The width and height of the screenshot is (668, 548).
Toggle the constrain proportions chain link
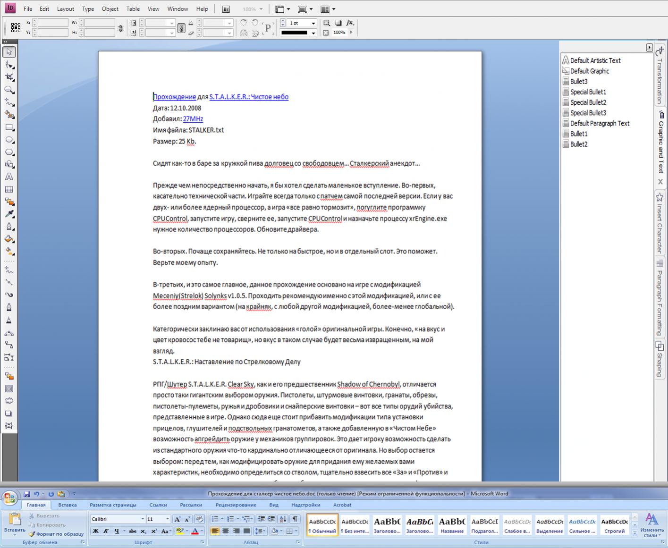point(181,28)
